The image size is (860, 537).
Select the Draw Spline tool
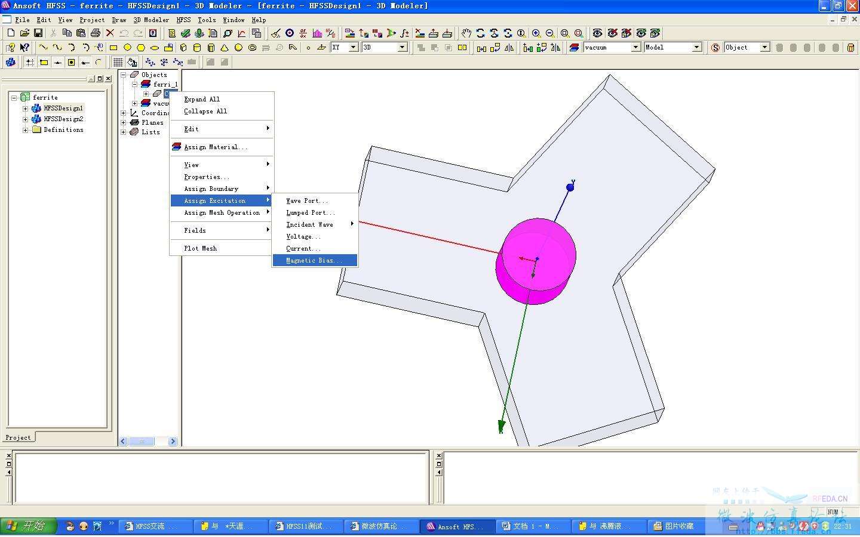(57, 47)
